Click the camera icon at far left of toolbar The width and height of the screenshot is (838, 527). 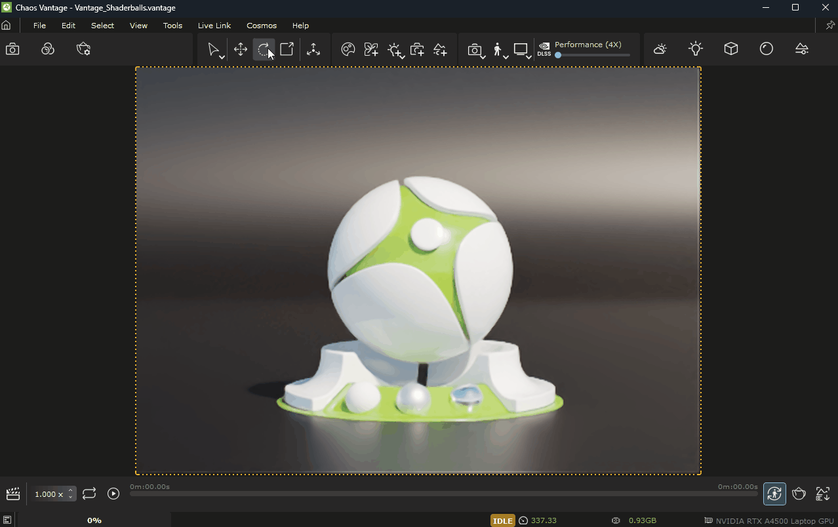click(x=12, y=49)
